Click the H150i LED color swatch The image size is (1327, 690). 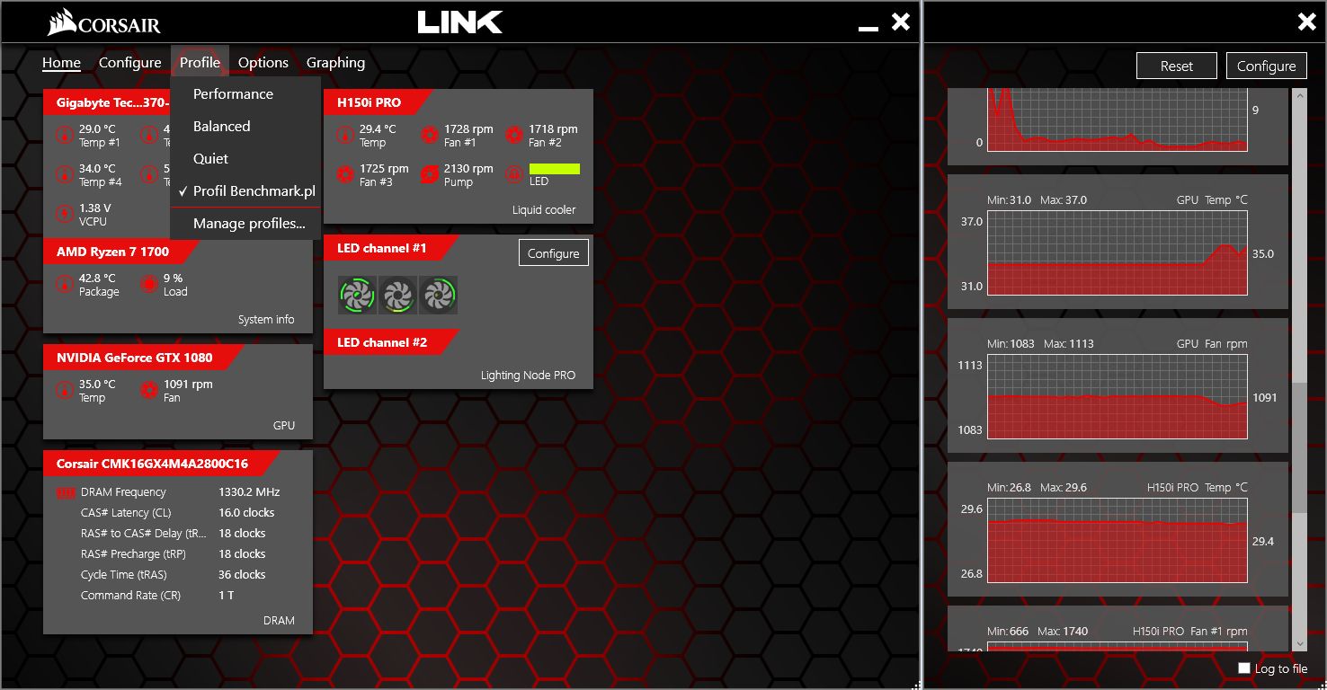[555, 169]
